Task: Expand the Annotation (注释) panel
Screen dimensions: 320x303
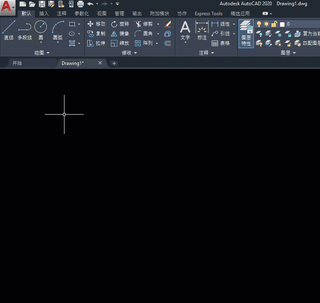Action: click(206, 53)
